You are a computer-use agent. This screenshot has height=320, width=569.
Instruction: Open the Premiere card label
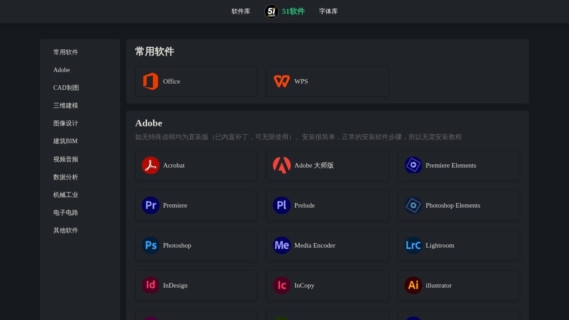pyautogui.click(x=175, y=205)
